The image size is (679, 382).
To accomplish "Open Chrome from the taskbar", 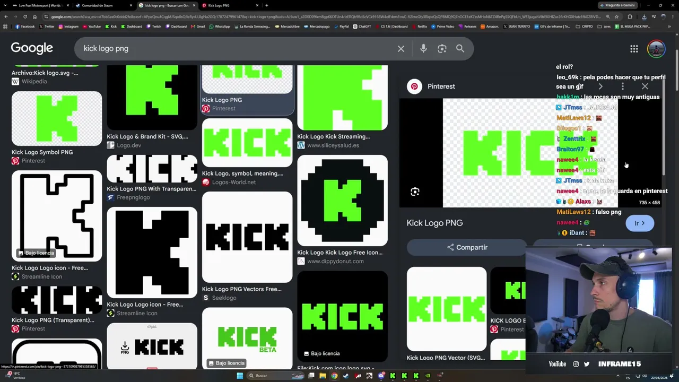I will click(x=334, y=376).
